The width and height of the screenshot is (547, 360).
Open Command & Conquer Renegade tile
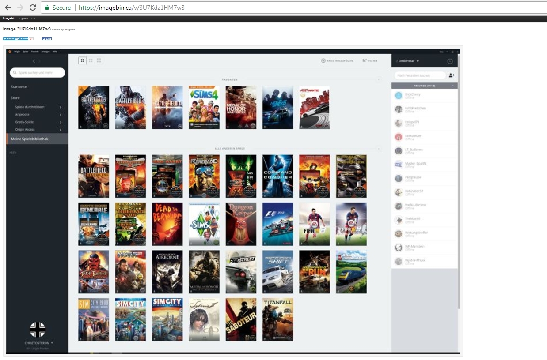(x=204, y=176)
